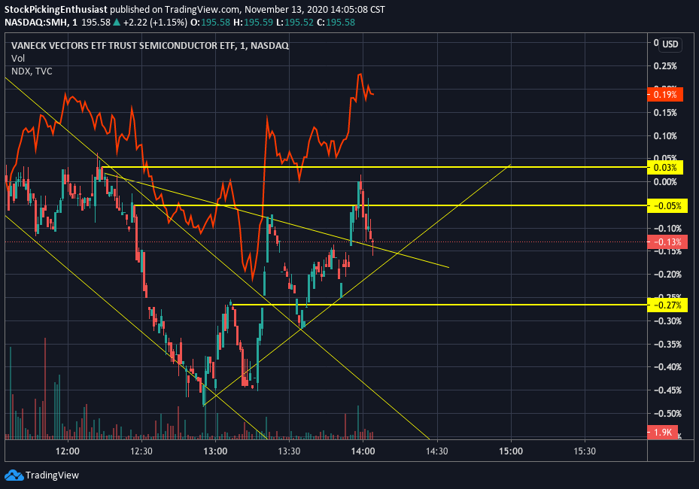This screenshot has height=489, width=699.
Task: Click the −0.35% scale value
Action: [x=667, y=344]
